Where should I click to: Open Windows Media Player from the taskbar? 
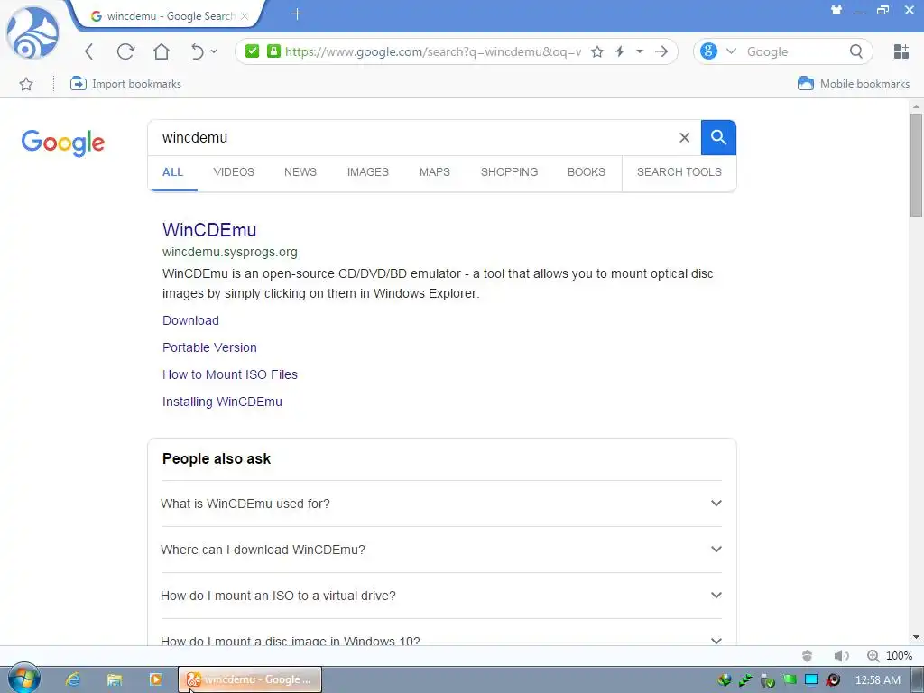click(155, 679)
